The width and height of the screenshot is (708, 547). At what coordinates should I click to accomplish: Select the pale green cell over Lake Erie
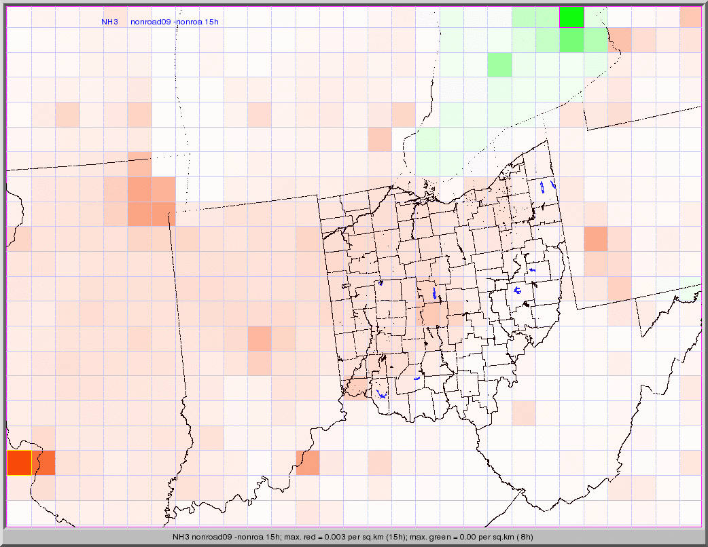[428, 151]
